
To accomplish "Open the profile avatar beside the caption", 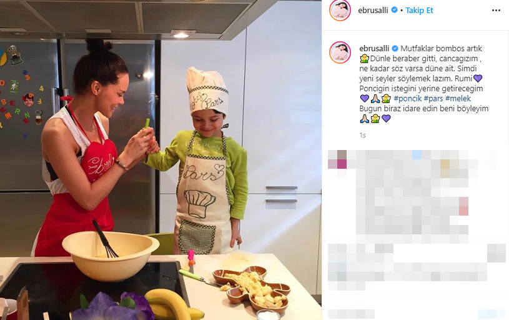I will [x=340, y=52].
